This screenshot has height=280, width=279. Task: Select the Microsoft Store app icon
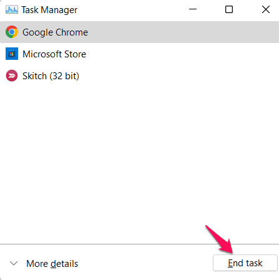(12, 54)
